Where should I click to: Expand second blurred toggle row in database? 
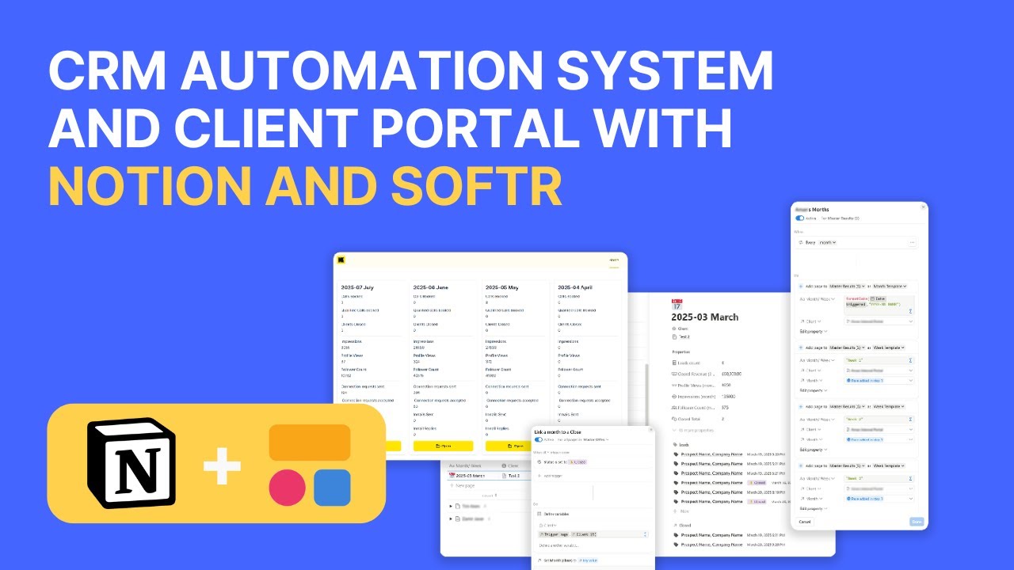click(451, 519)
